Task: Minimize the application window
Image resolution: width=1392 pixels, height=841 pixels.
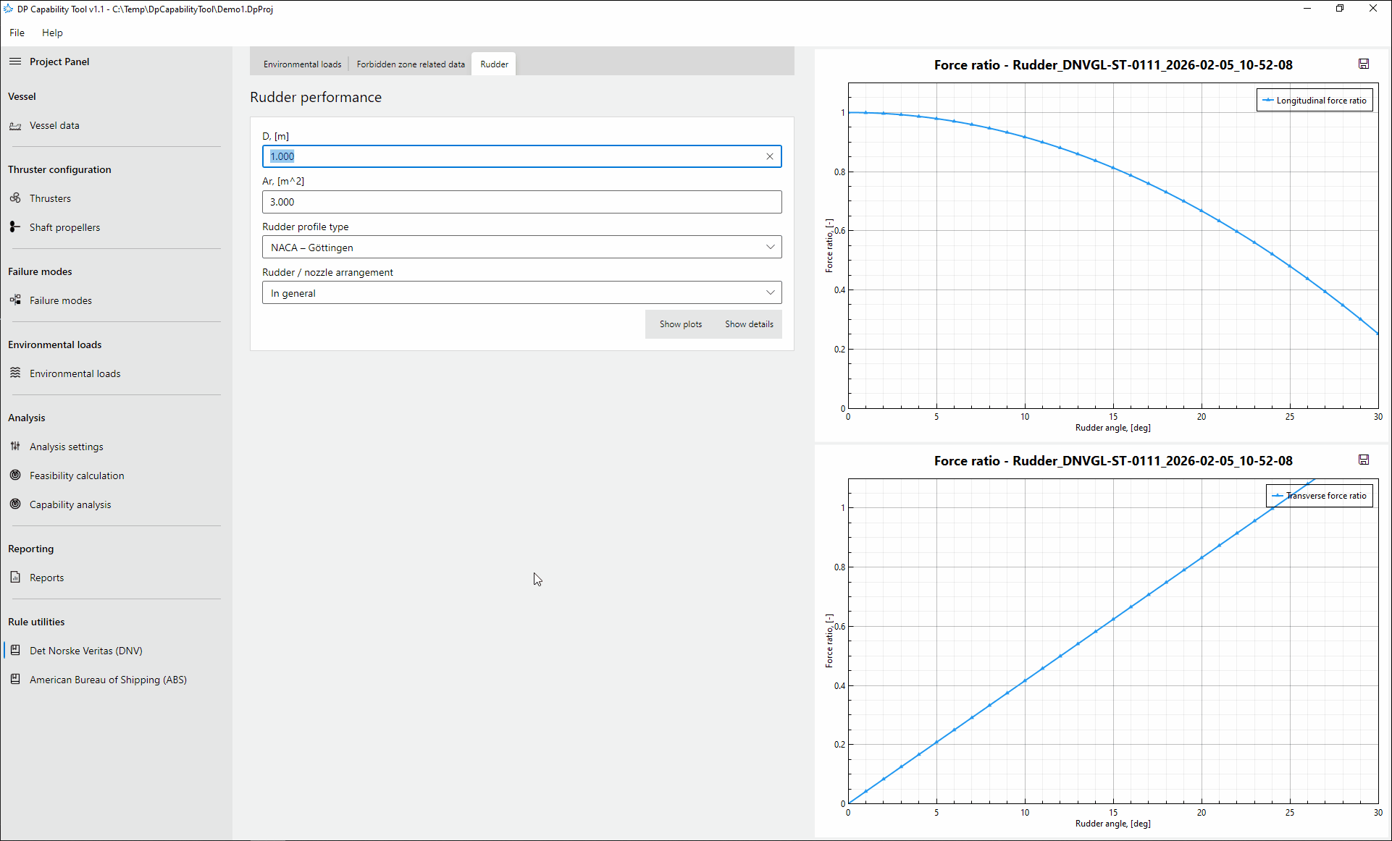Action: 1307,9
